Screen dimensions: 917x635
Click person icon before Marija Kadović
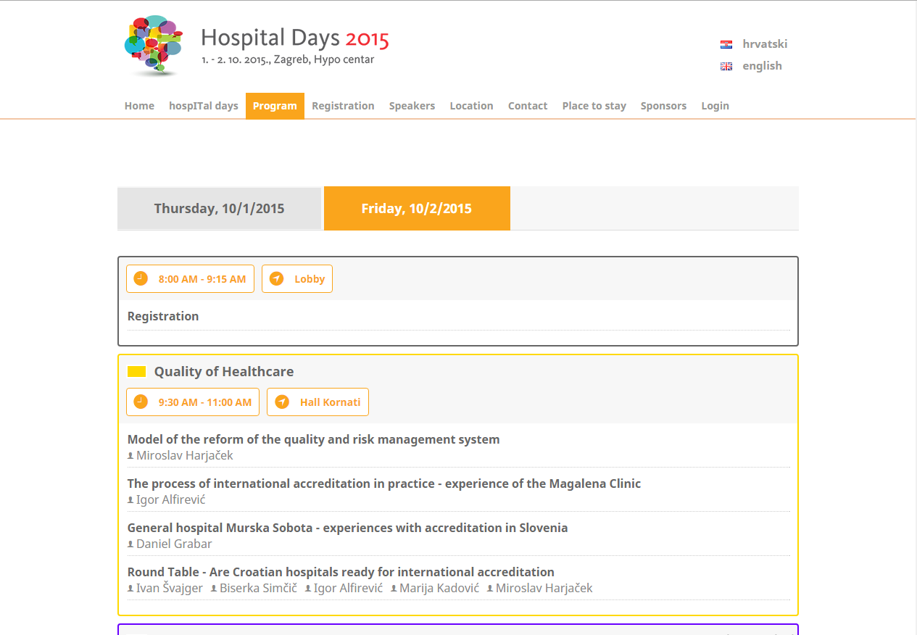pos(394,589)
